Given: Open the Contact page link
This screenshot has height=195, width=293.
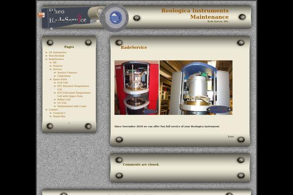Looking at the screenshot, I should [x=53, y=110].
